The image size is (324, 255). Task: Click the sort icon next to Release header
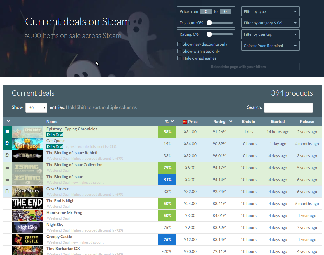pyautogui.click(x=318, y=121)
